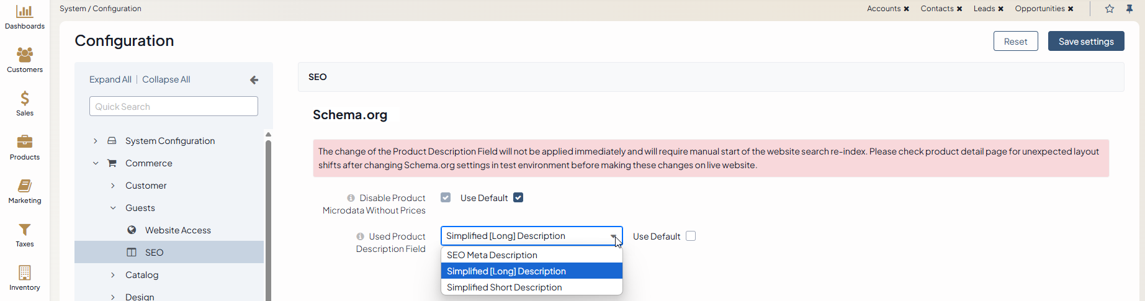Toggle the Disable Product Microdata checkbox
The height and width of the screenshot is (301, 1145).
tap(446, 198)
